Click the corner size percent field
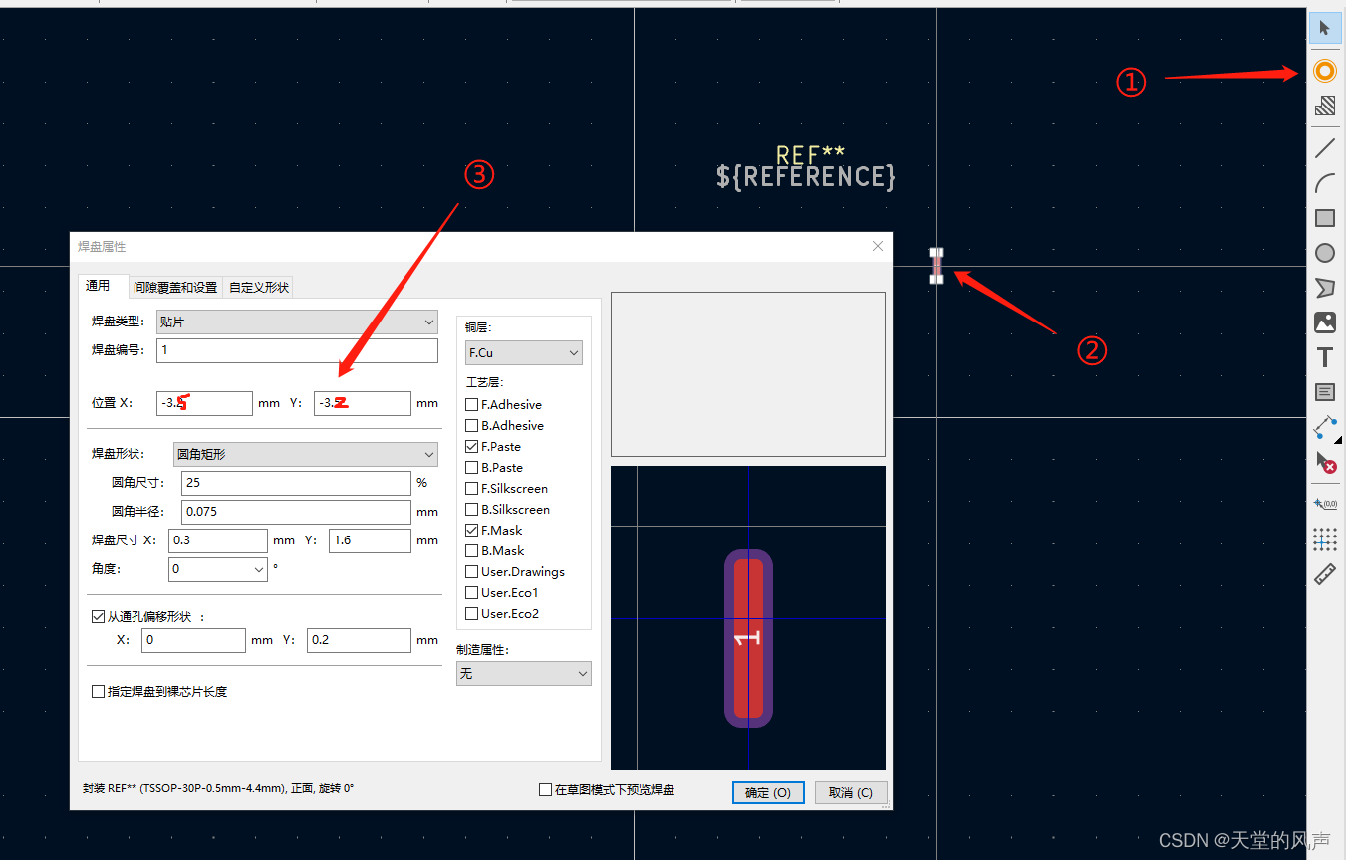 297,482
